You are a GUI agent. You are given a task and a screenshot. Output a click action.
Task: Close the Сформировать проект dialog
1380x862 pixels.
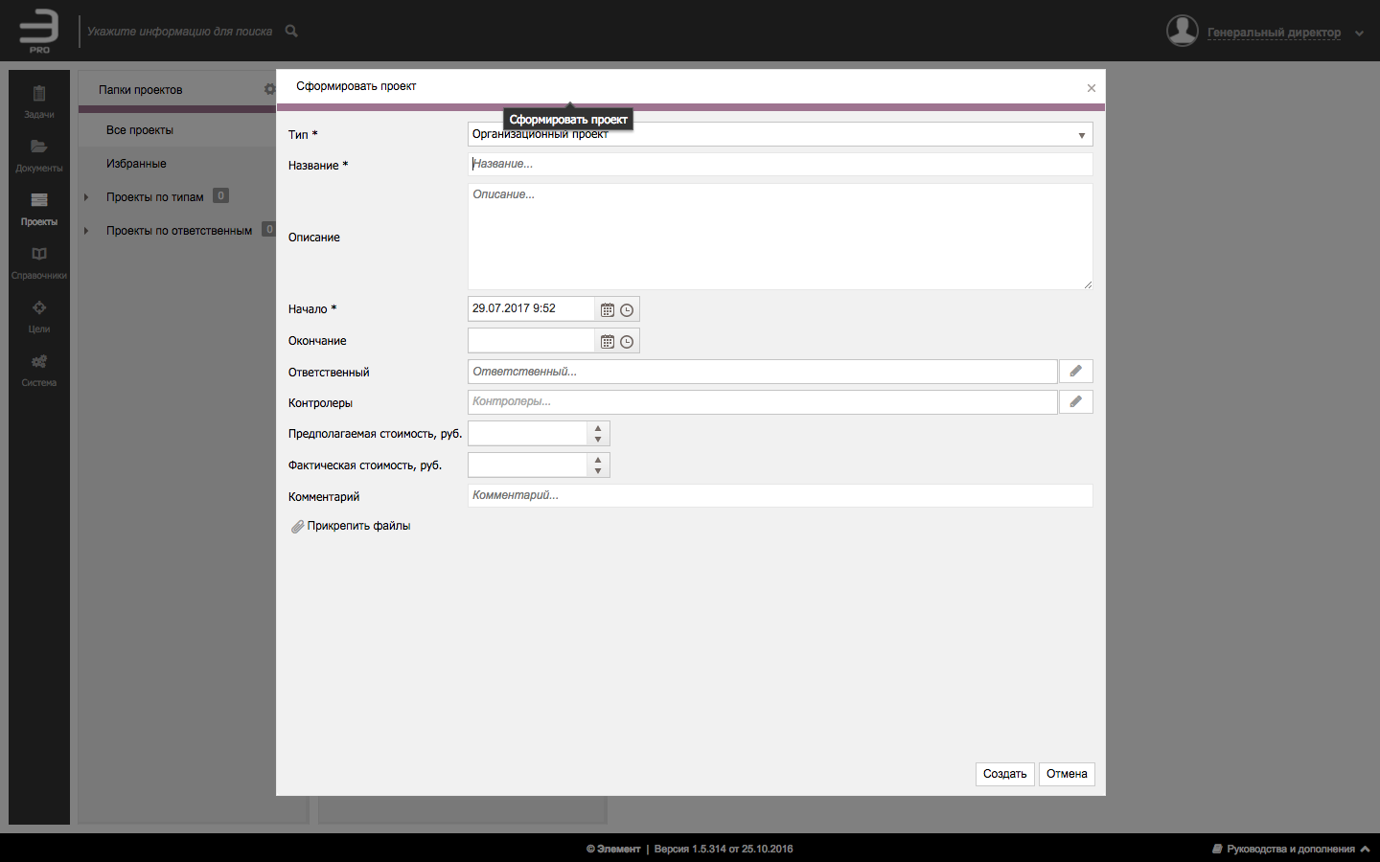(1091, 88)
